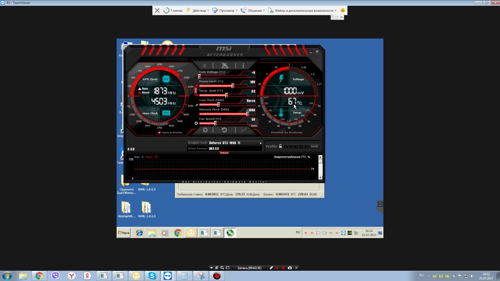The width and height of the screenshot is (500, 281).
Task: Open the Afterburner information (i) icon
Action: tap(243, 66)
